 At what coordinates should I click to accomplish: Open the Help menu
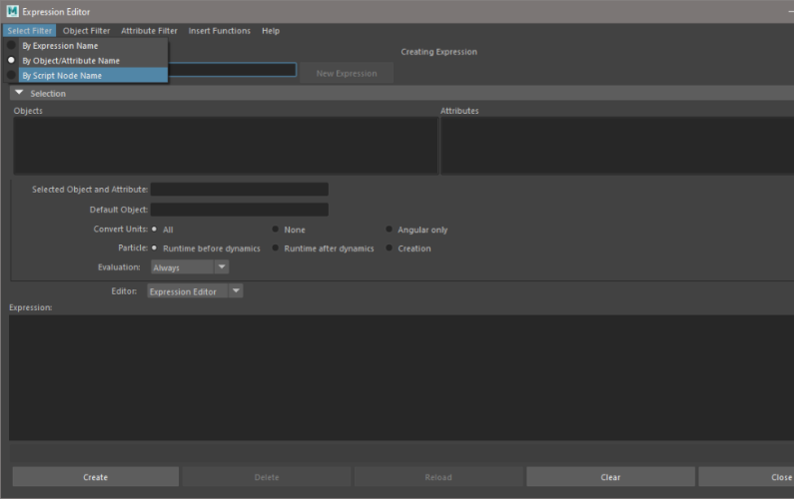[271, 31]
